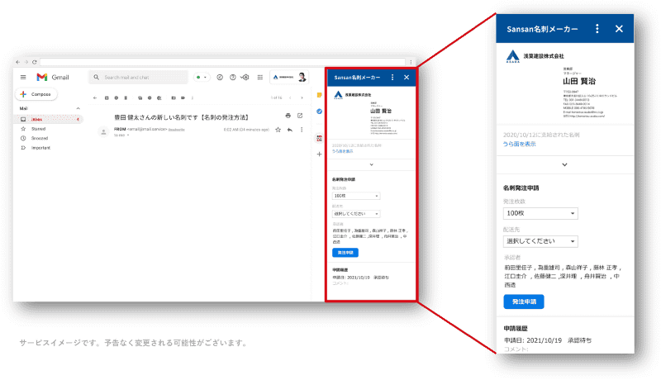Open the Move to folder icon
Viewport: 661px width, 380px height.
(x=174, y=97)
